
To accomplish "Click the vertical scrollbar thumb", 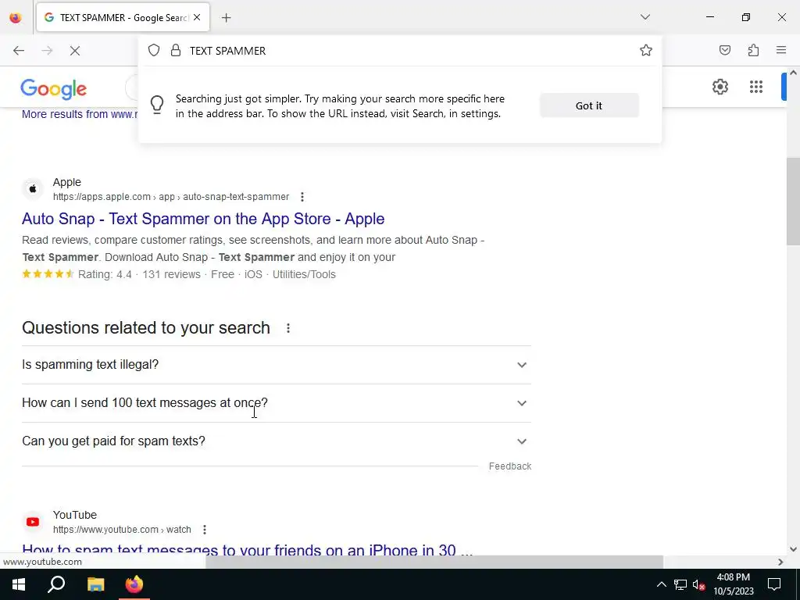I will tap(793, 202).
